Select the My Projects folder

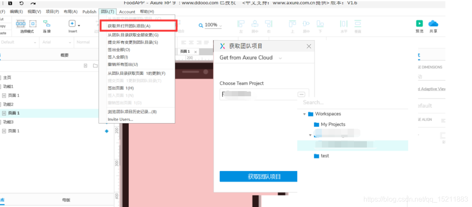tap(333, 124)
